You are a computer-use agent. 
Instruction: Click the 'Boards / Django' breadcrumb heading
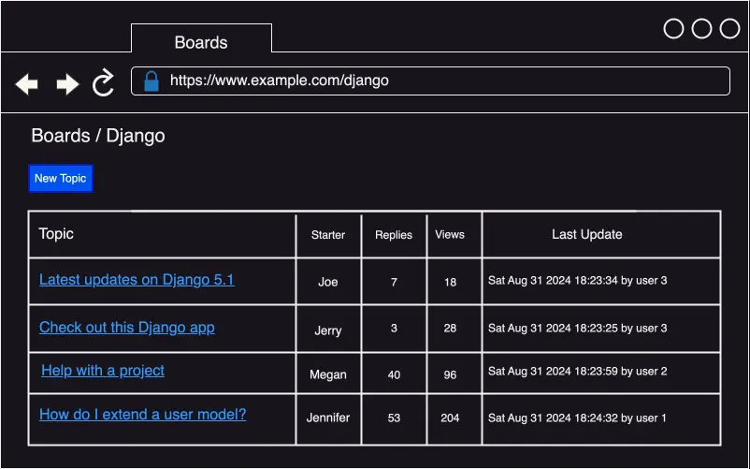click(x=98, y=136)
